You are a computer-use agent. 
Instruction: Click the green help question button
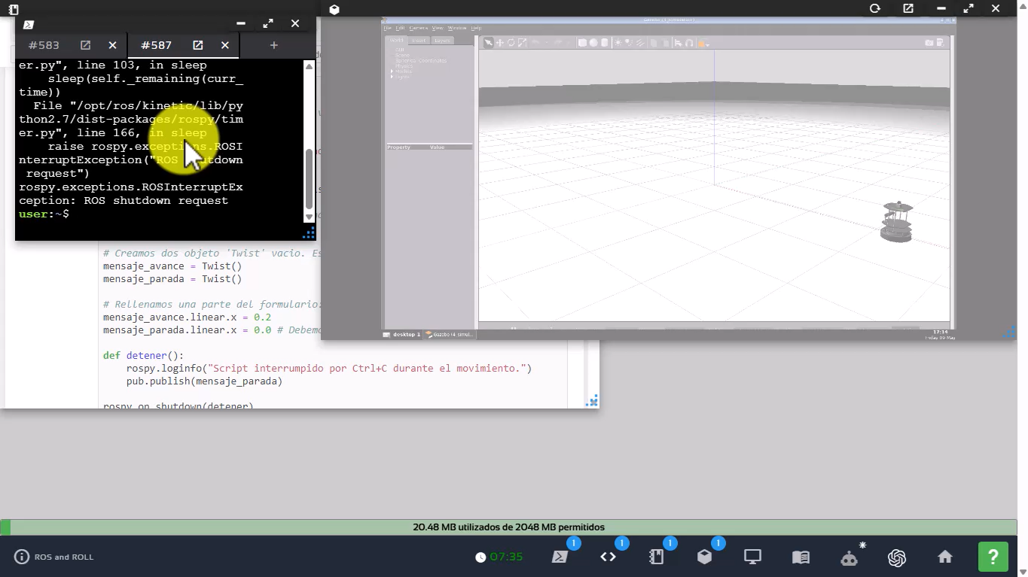click(993, 557)
